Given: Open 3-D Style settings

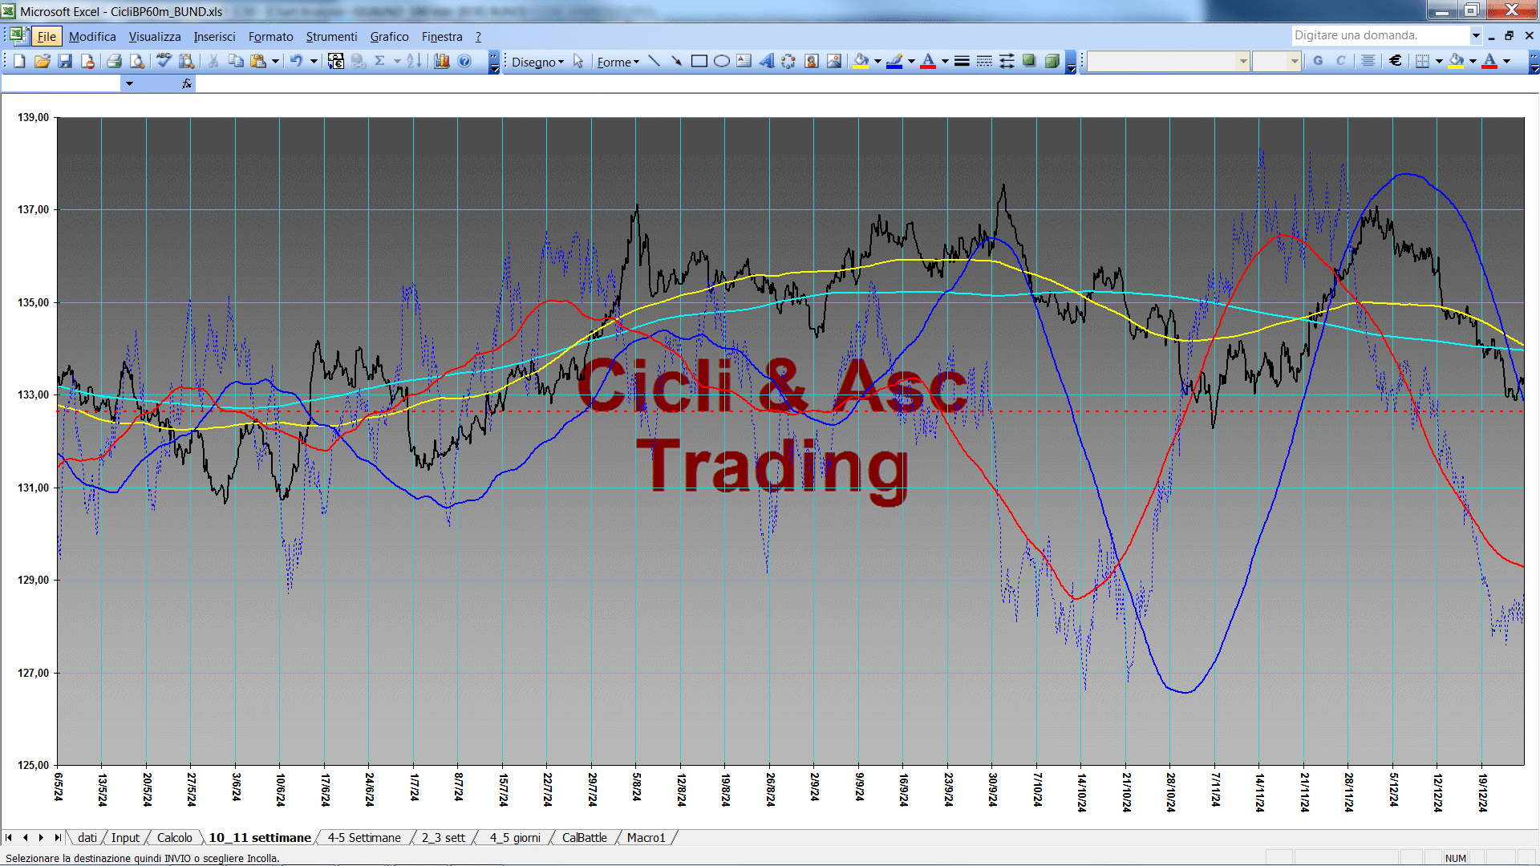Looking at the screenshot, I should point(1052,61).
